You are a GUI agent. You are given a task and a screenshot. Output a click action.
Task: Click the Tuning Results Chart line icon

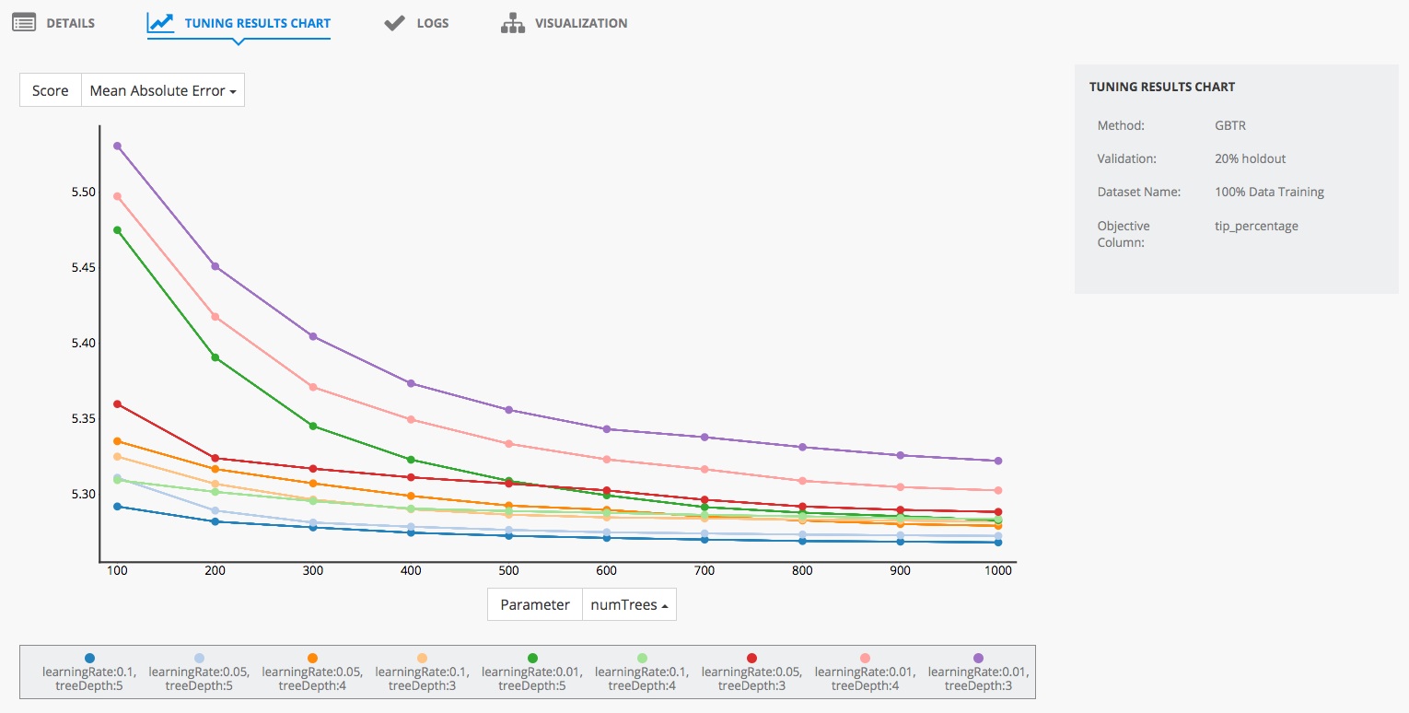pos(160,23)
